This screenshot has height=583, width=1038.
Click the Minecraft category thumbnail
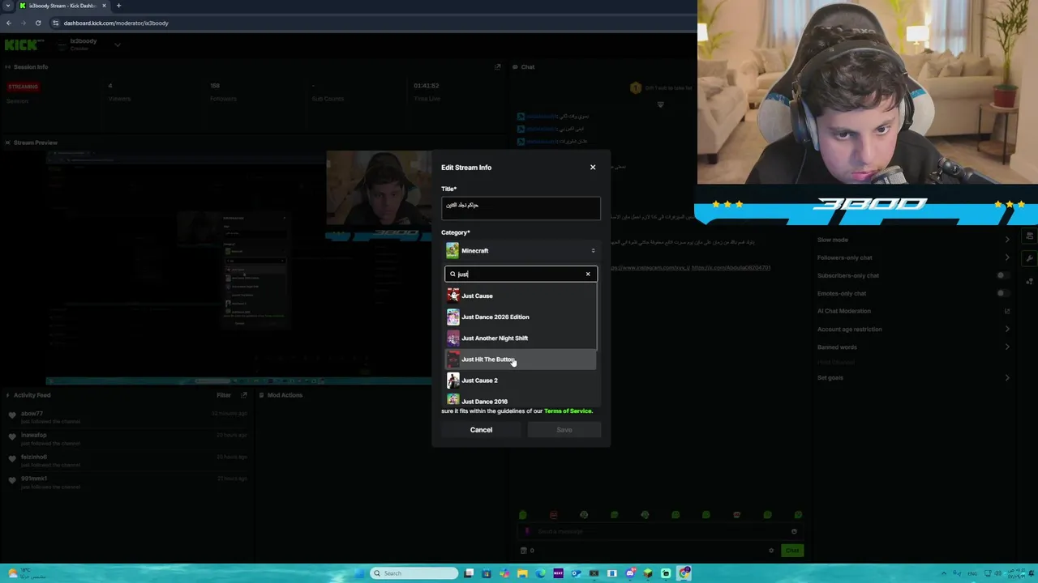coord(452,251)
